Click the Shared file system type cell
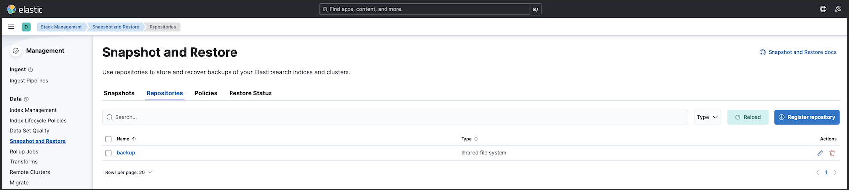Screen dimensions: 849x190 click(484, 153)
